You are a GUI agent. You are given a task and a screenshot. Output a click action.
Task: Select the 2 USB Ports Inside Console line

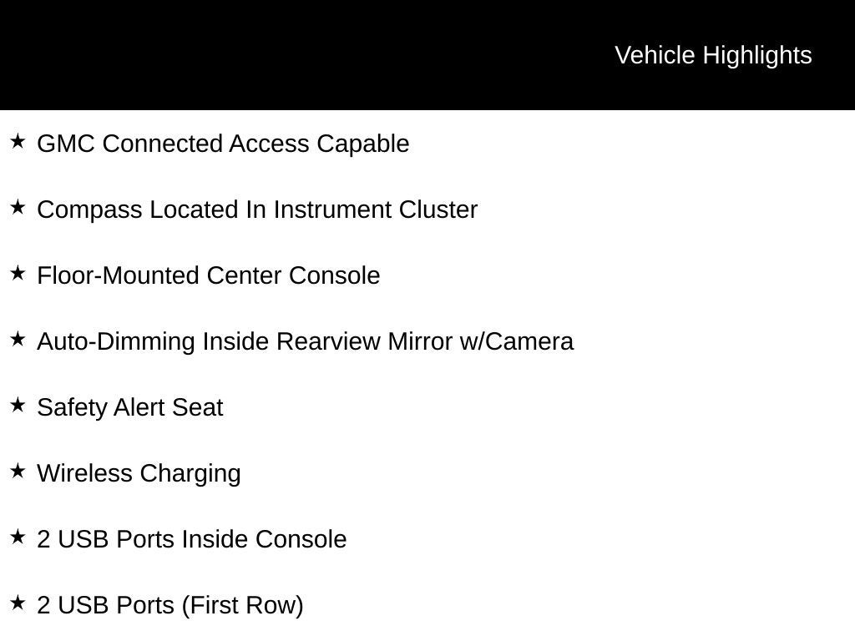(192, 540)
